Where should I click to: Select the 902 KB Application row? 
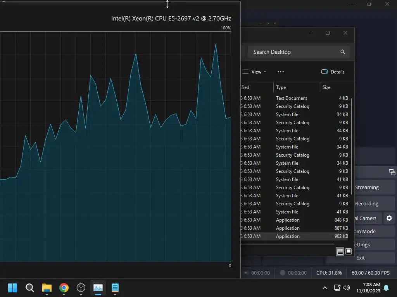pyautogui.click(x=295, y=236)
